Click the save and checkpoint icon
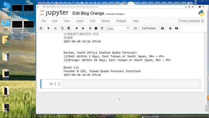Viewport: 209px width, 118px height. pyautogui.click(x=41, y=29)
